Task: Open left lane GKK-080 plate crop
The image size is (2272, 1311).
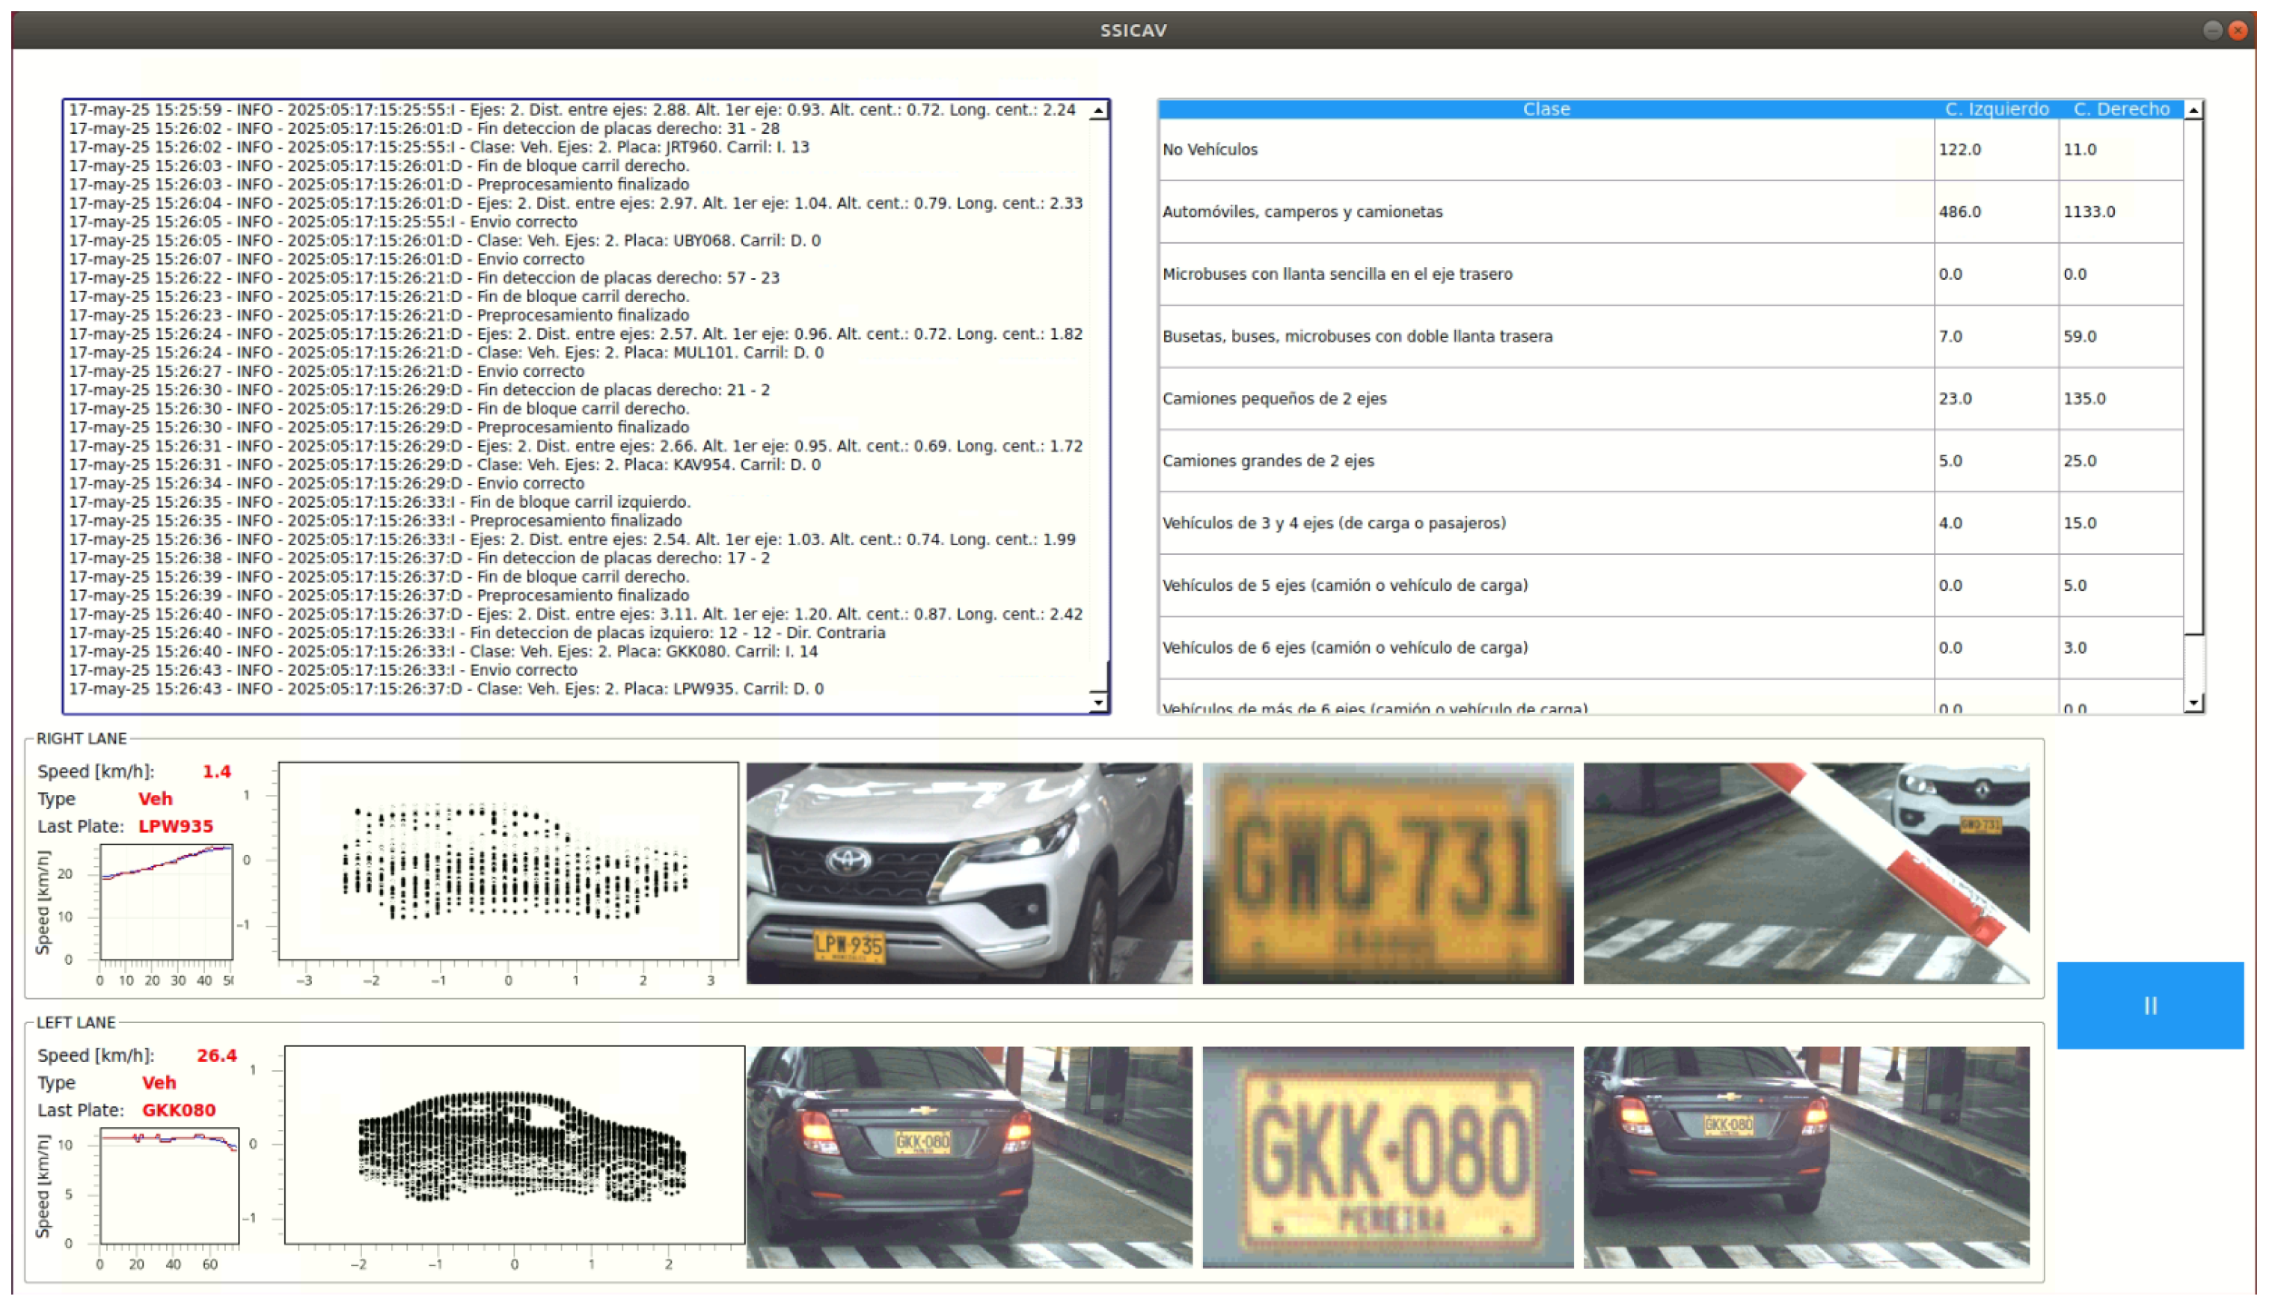Action: [1387, 1156]
